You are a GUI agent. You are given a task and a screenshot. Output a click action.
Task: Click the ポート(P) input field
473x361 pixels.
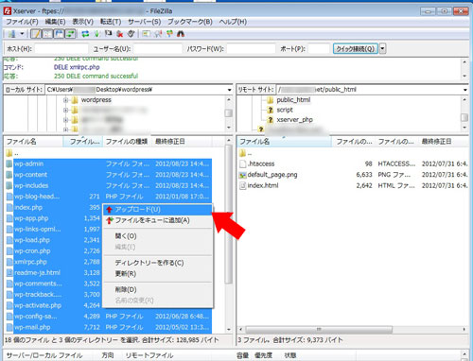(319, 49)
